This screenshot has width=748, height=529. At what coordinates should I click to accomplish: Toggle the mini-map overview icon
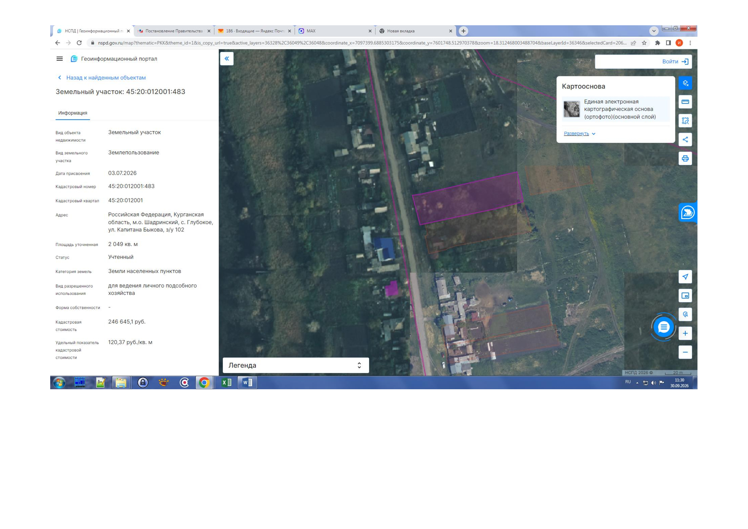685,296
